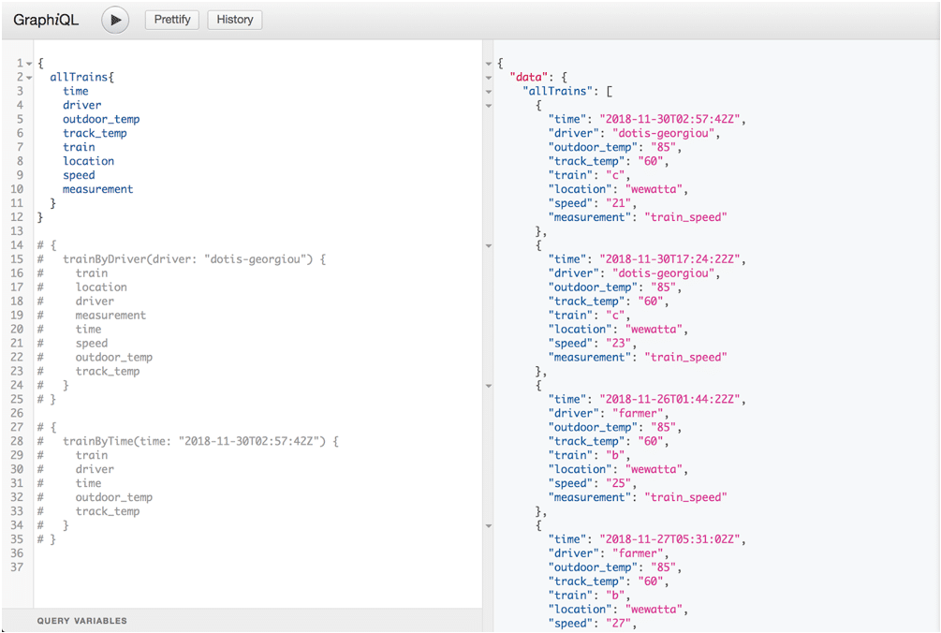Screen dimensions: 941x633
Task: Run the query with the Execute play button
Action: point(115,20)
